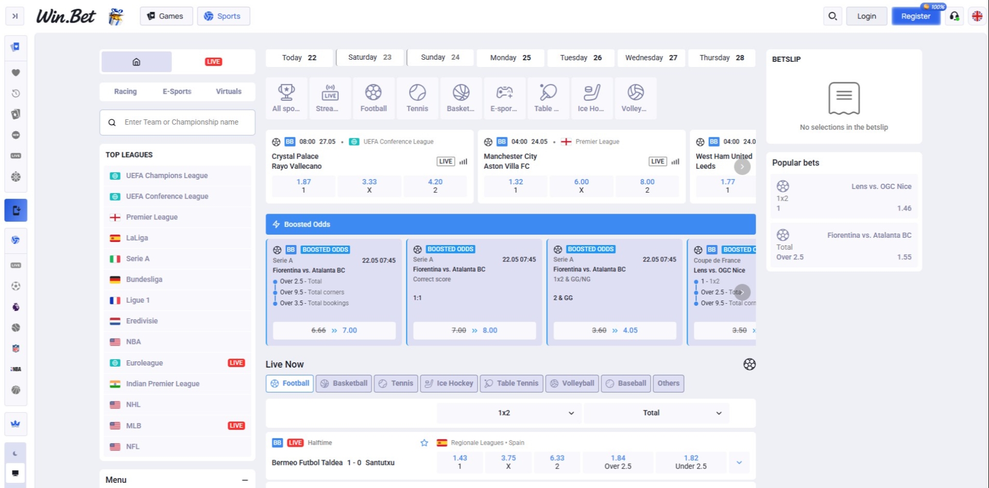Open the Sports section

pyautogui.click(x=223, y=16)
